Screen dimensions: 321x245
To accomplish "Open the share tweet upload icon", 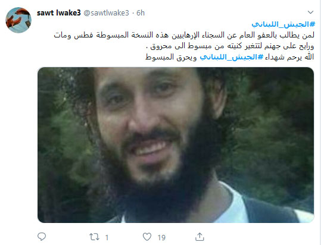I will [x=200, y=237].
